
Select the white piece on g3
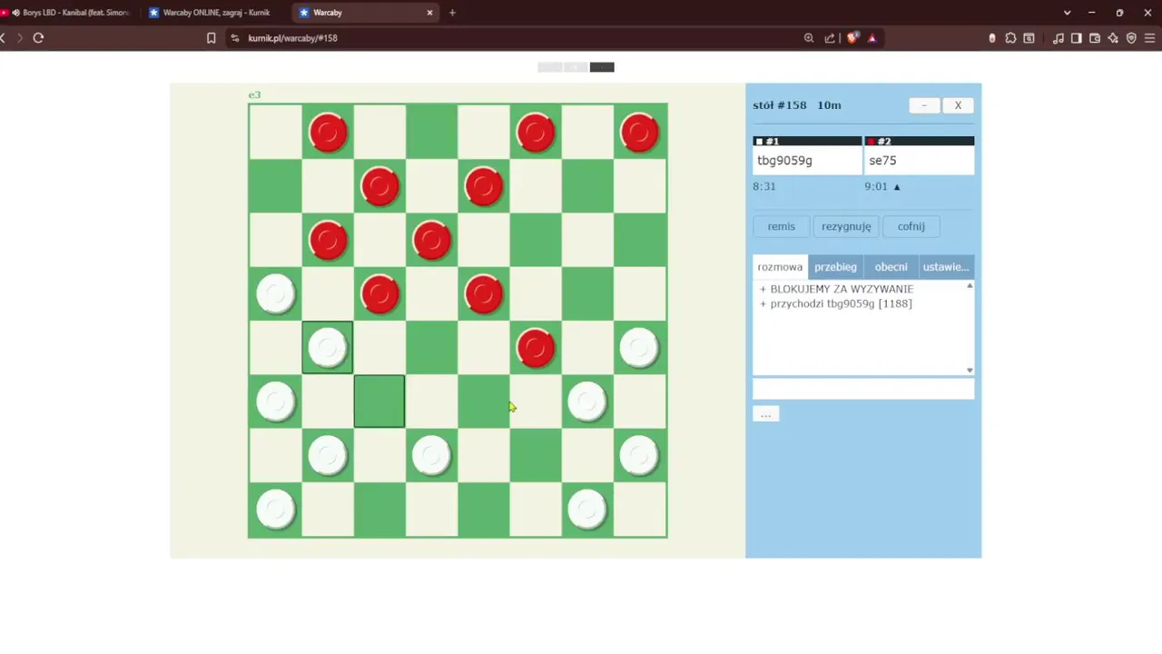(x=587, y=401)
